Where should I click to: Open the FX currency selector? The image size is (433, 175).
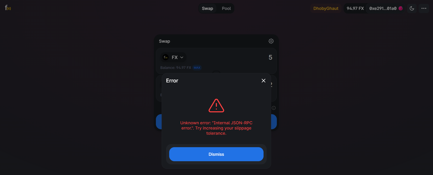click(173, 57)
